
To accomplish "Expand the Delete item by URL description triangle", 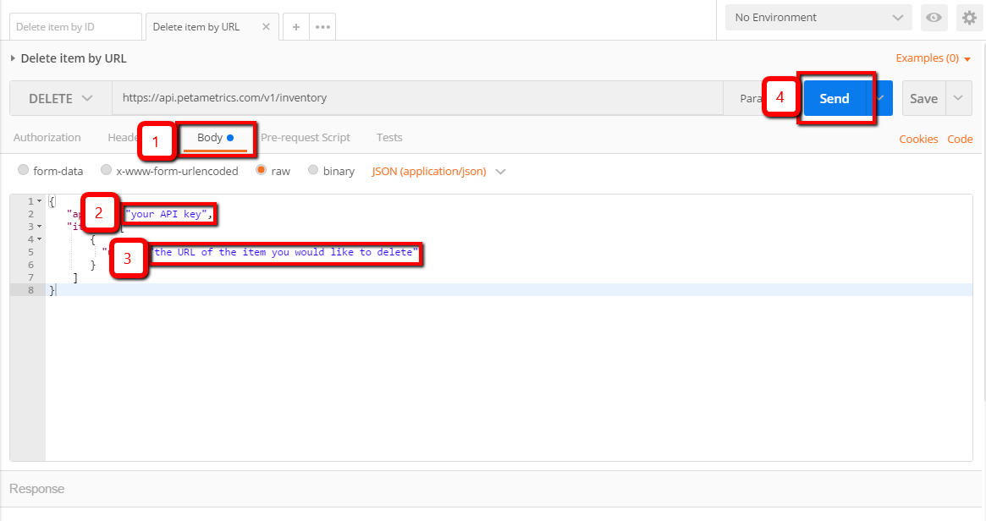I will coord(13,58).
